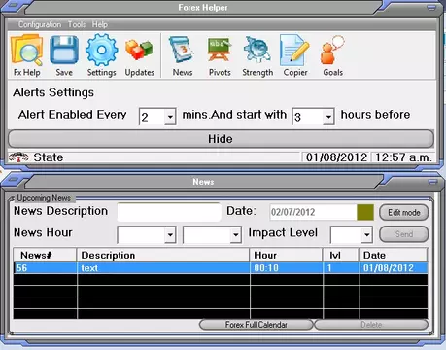Click the Edit mode button
This screenshot has width=446, height=350.
click(404, 213)
